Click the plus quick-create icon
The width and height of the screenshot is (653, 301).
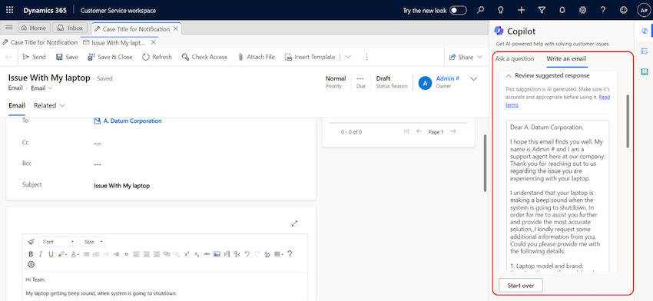(522, 11)
